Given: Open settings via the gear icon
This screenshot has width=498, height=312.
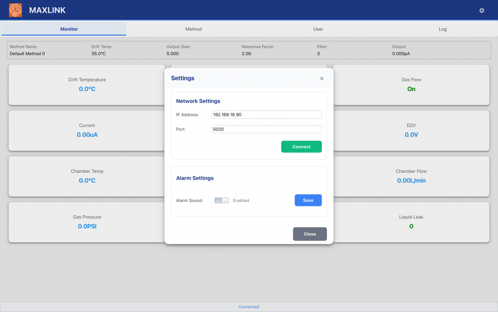Looking at the screenshot, I should tap(481, 10).
